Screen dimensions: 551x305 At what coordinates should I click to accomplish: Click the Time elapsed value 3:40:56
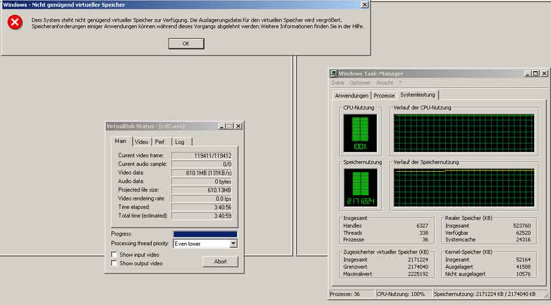tap(202, 208)
